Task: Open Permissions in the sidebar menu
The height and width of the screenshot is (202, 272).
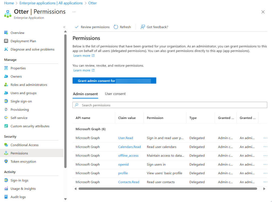Action: pyautogui.click(x=32, y=153)
